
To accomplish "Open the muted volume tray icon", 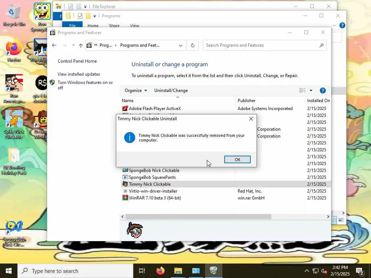I will [324, 271].
